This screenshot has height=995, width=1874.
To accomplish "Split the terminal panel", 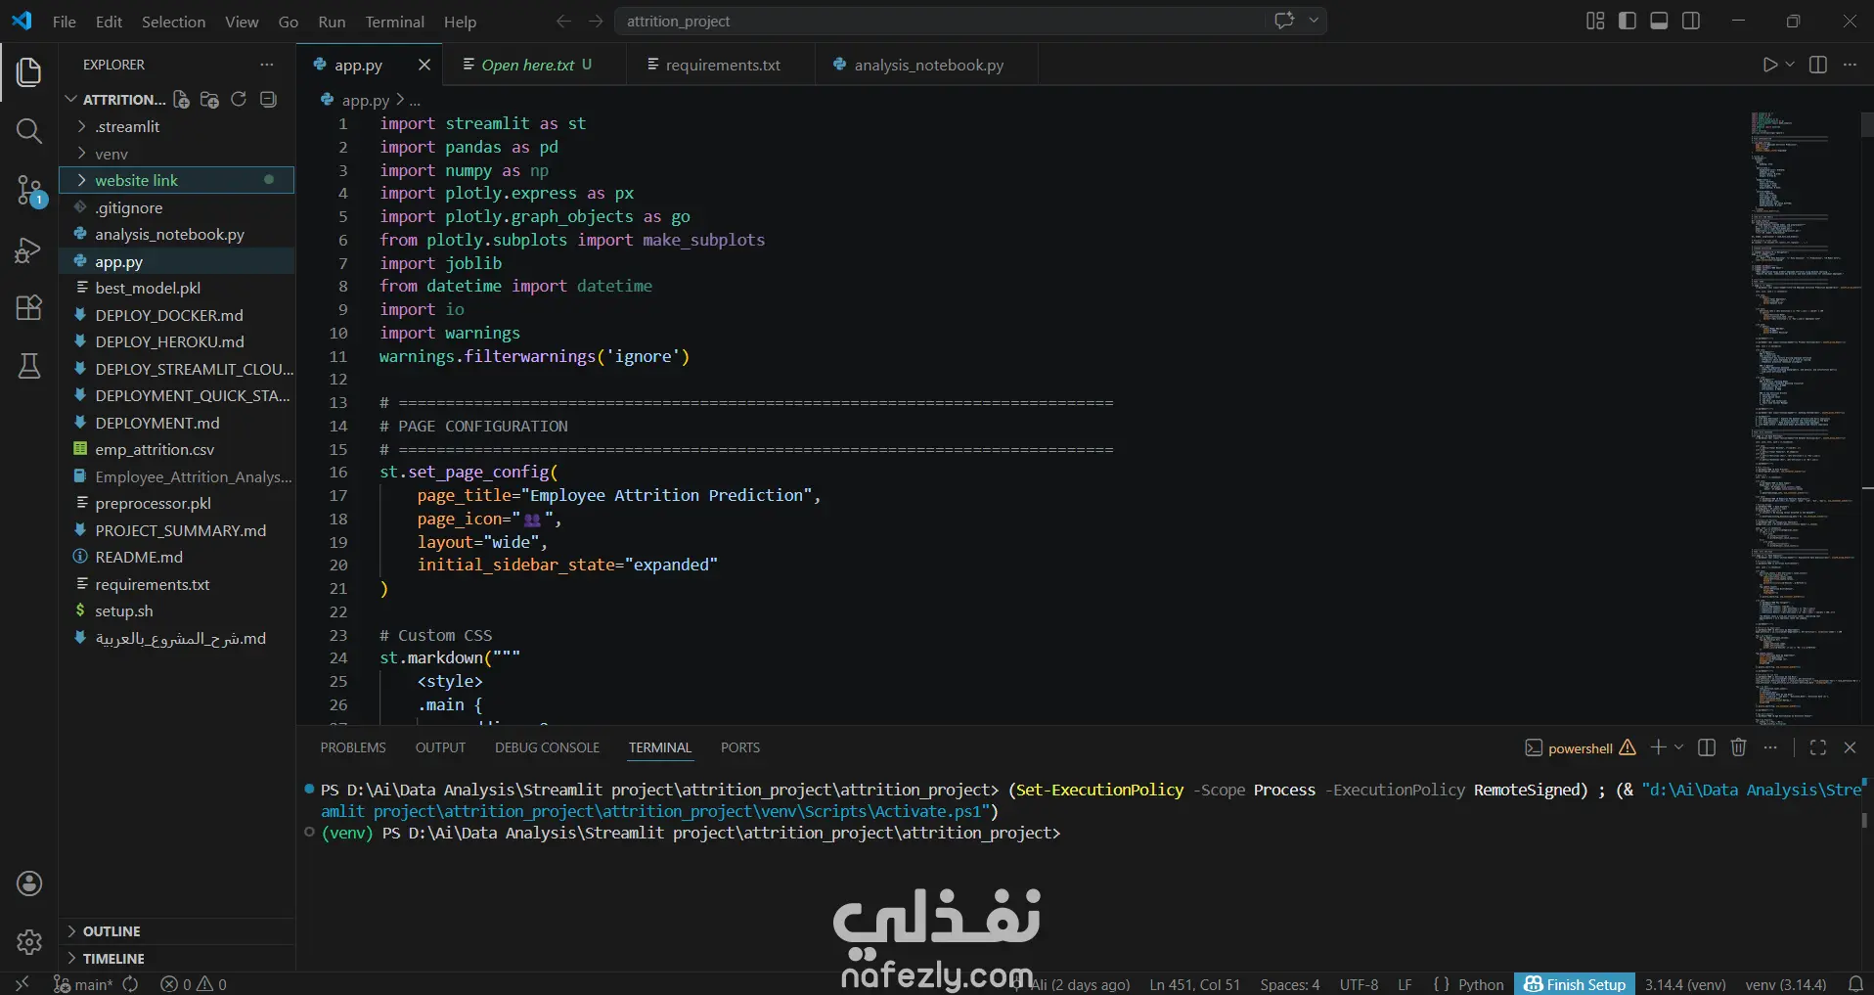I will click(x=1707, y=747).
